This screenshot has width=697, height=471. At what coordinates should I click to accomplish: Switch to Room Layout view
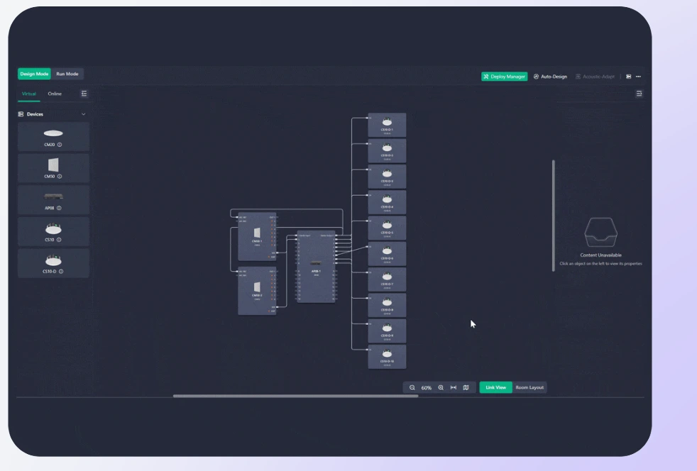point(529,388)
